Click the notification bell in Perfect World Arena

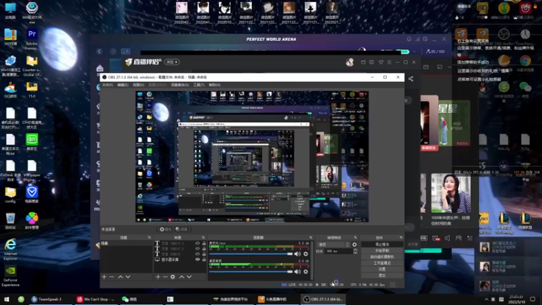point(409,39)
